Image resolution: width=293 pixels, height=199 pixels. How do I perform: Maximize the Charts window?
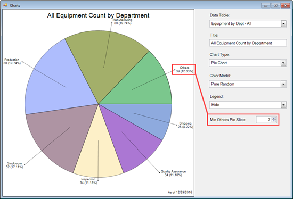[x=275, y=5]
